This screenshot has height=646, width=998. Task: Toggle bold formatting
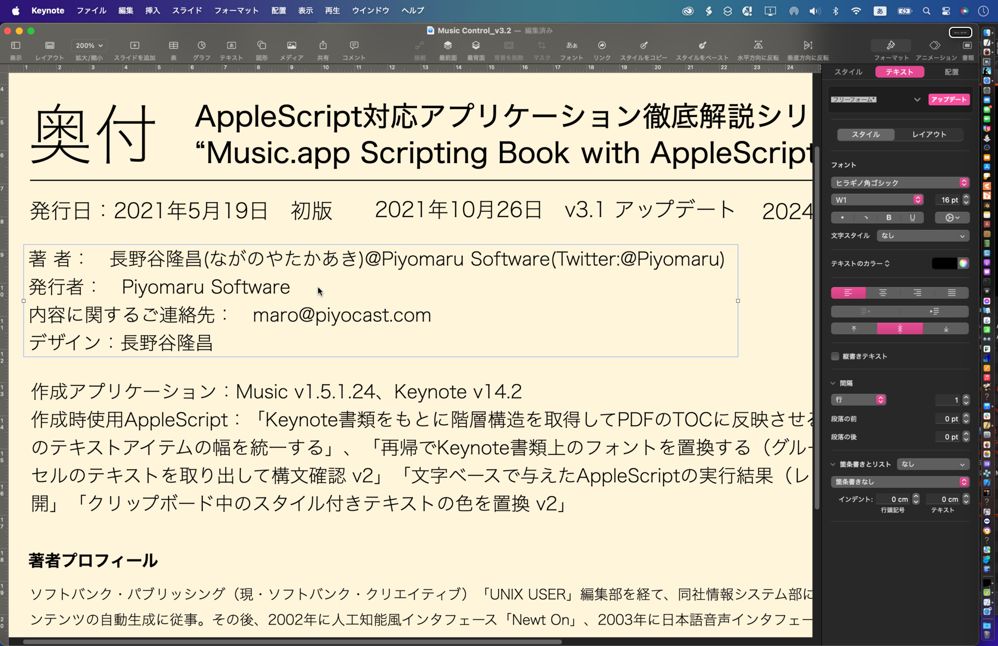889,218
